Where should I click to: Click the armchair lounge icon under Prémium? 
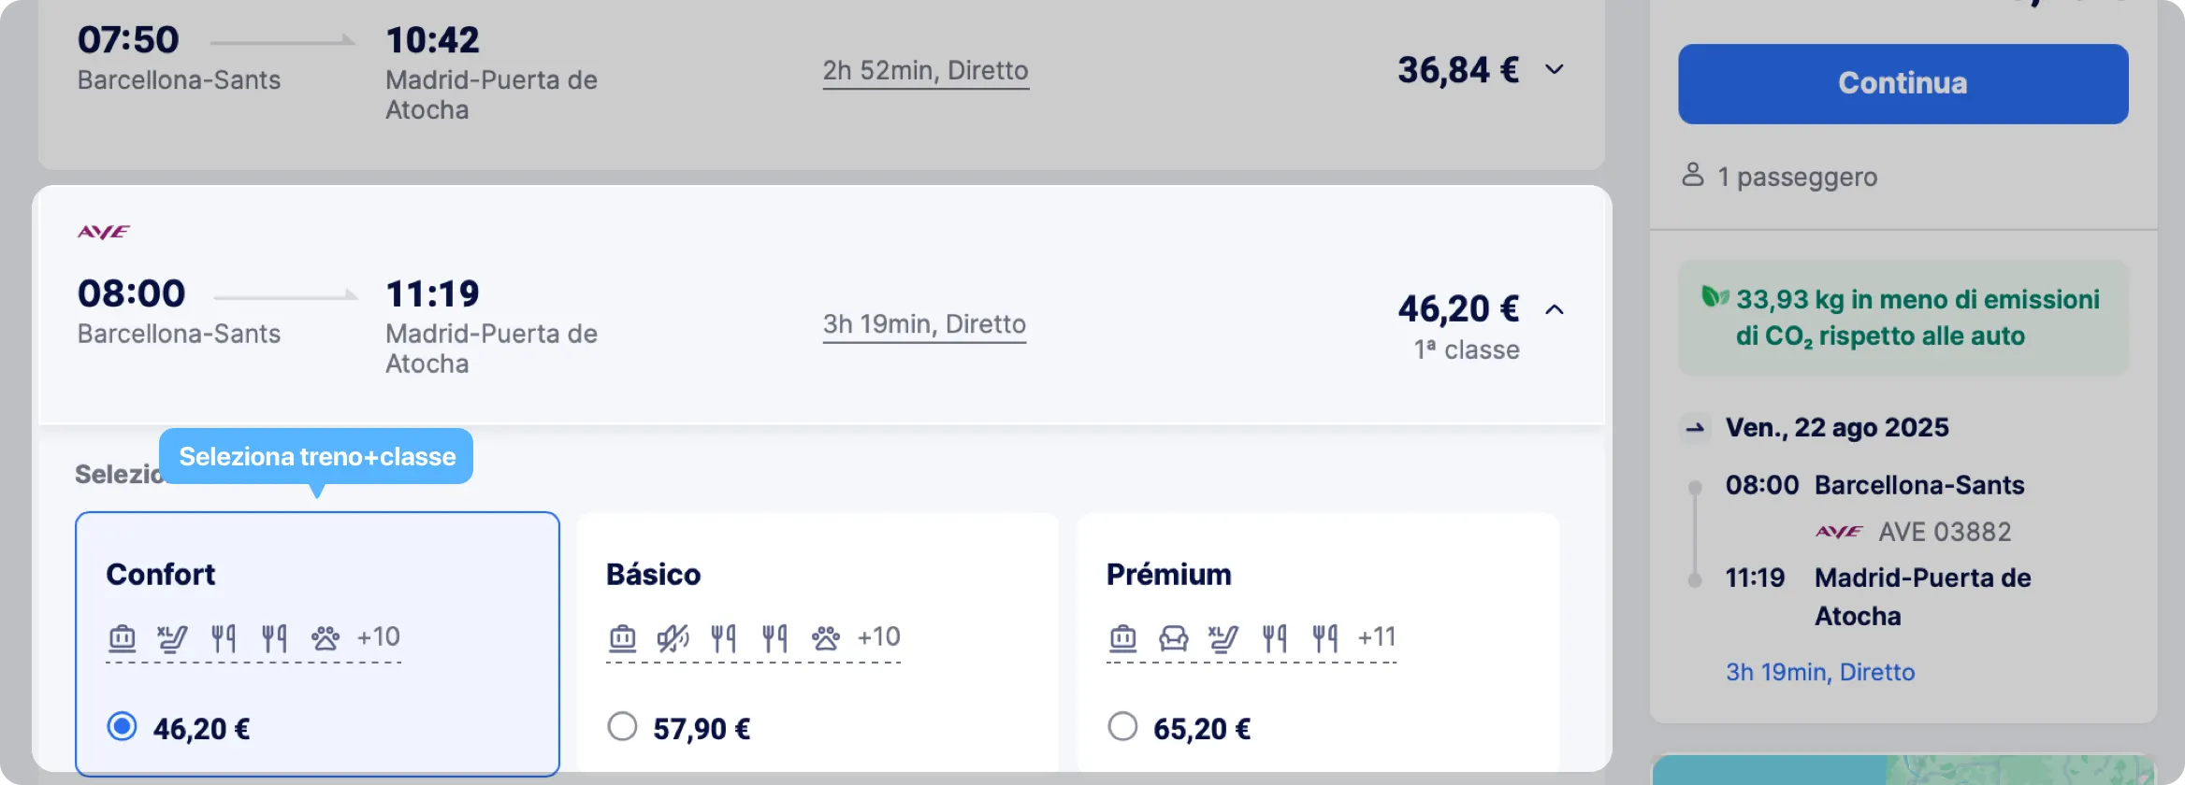[1173, 638]
